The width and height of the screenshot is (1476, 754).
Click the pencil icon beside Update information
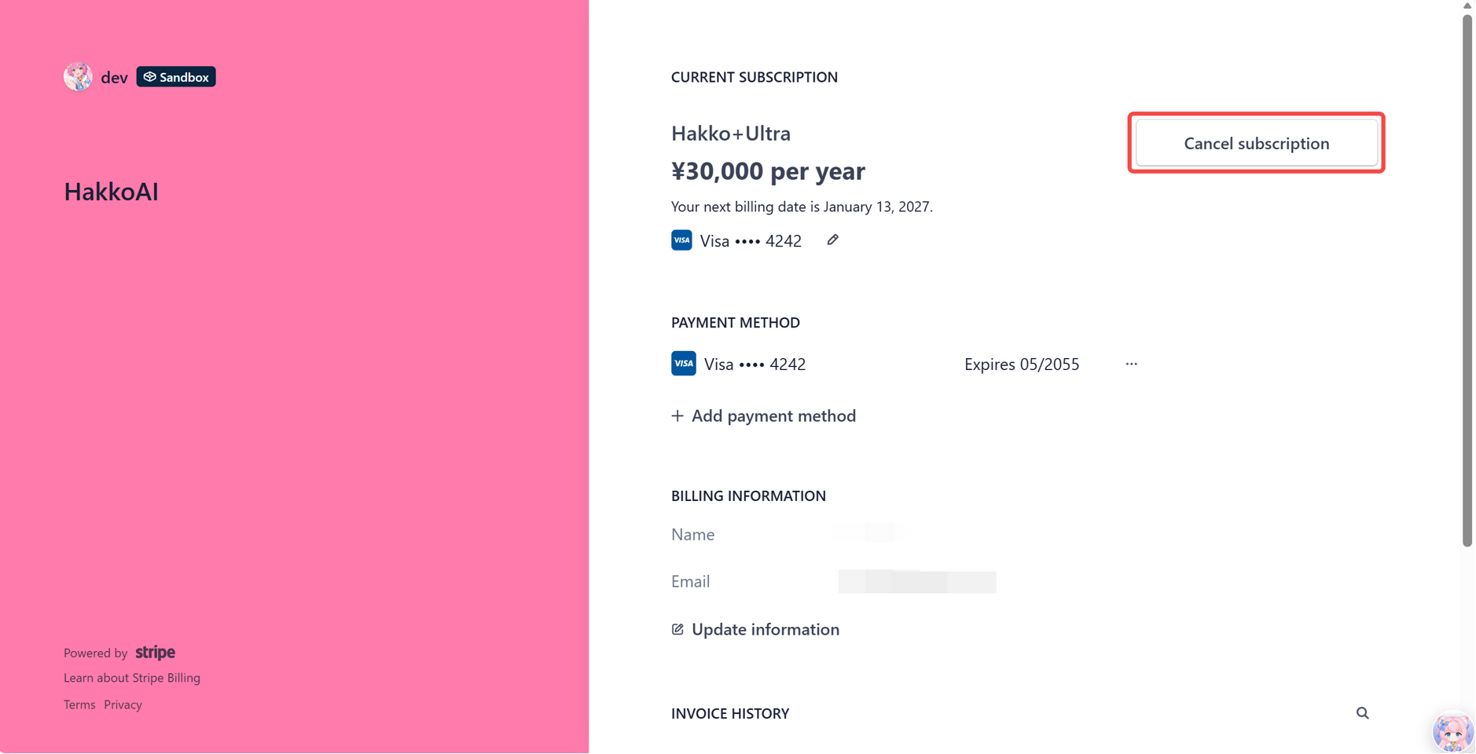pos(677,629)
